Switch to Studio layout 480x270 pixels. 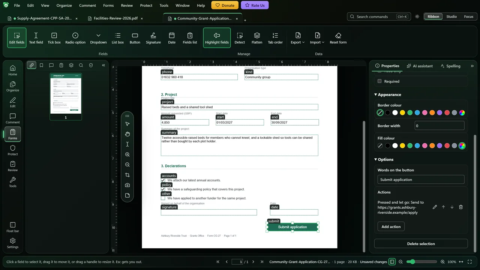click(x=451, y=16)
